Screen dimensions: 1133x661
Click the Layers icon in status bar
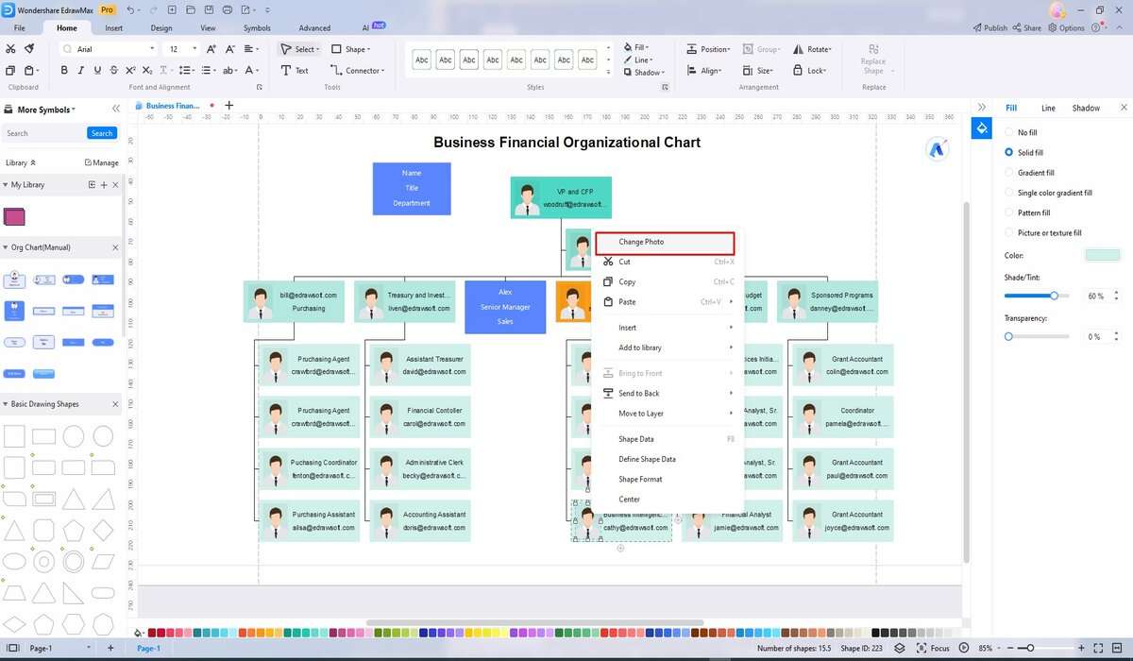pyautogui.click(x=899, y=649)
